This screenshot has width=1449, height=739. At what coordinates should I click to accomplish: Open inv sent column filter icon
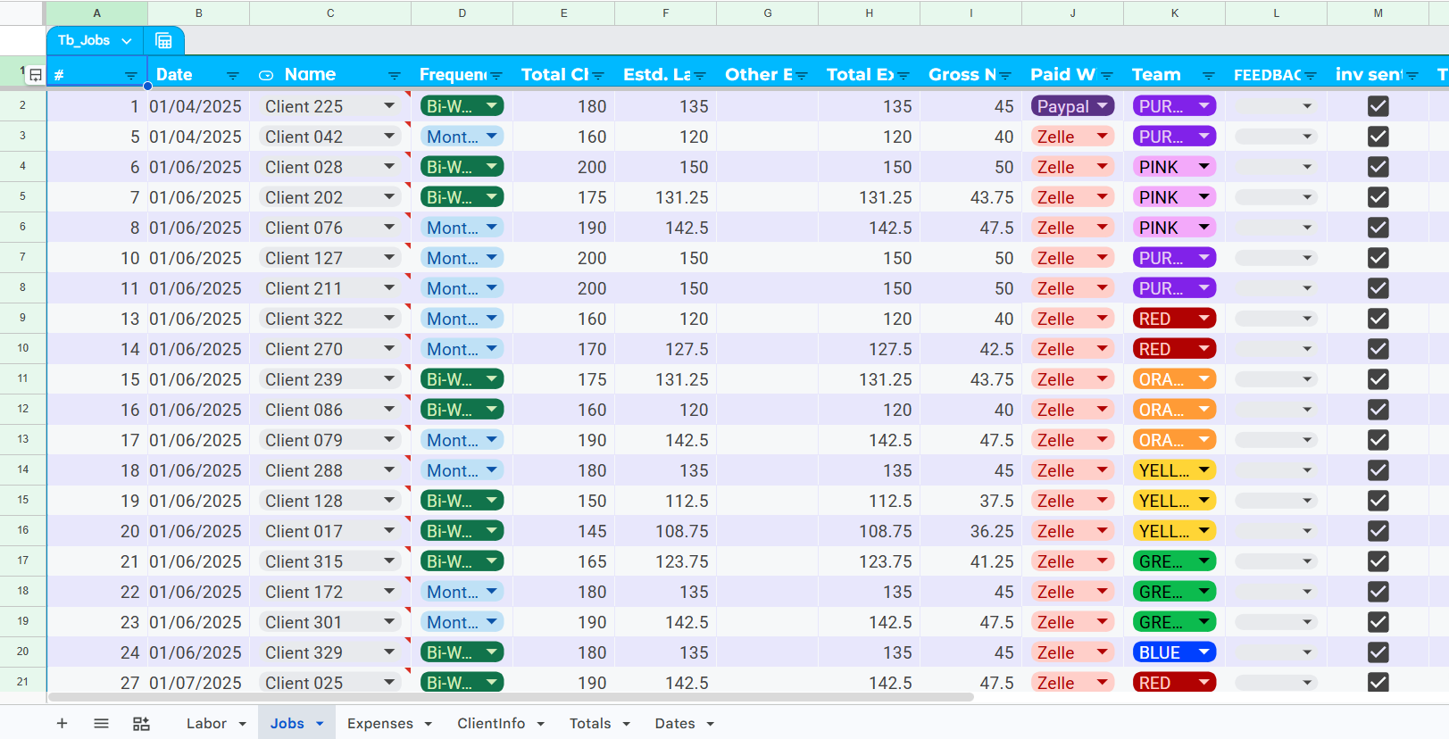pos(1412,75)
